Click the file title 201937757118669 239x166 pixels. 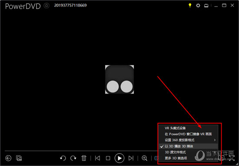coord(70,6)
